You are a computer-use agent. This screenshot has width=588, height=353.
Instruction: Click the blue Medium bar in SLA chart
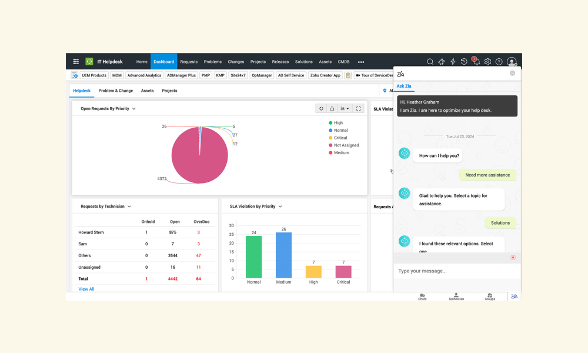[x=283, y=255]
